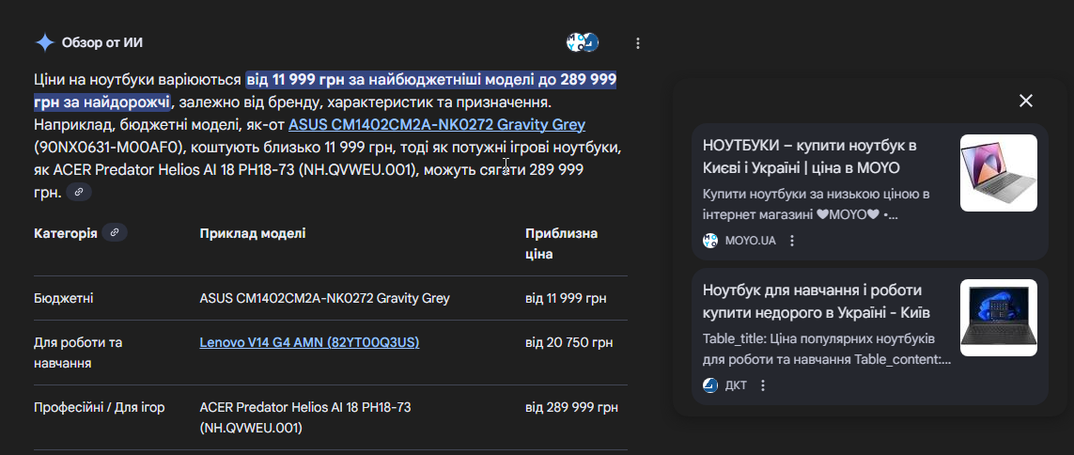Click the 'Table_title: Ціна популярних ноутбуків' snippet
1074x455 pixels.
[827, 350]
